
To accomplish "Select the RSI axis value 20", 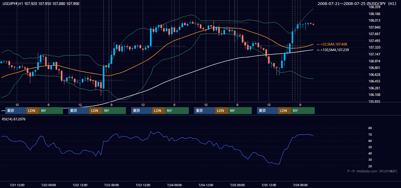I will pos(370,166).
